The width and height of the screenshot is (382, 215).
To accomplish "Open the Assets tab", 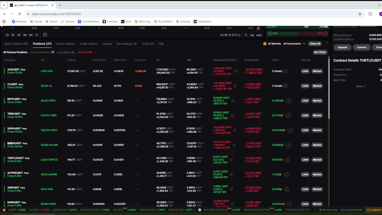I will 107,44.
